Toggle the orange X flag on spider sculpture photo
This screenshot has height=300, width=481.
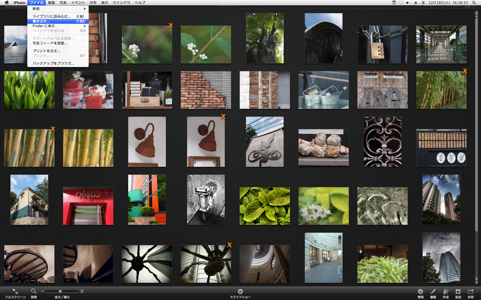[x=229, y=245]
